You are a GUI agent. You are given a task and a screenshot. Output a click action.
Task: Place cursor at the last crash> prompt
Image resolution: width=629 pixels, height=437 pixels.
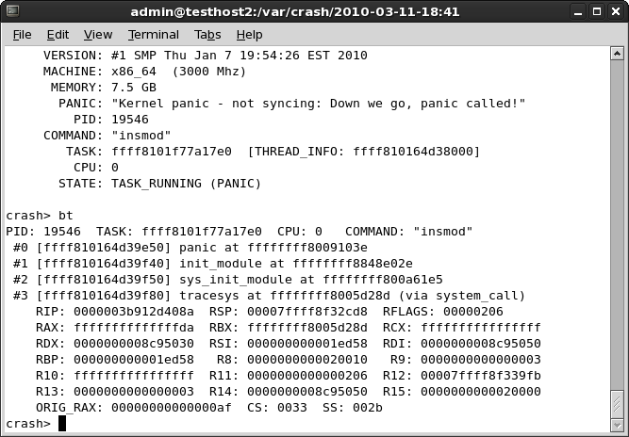click(x=62, y=424)
